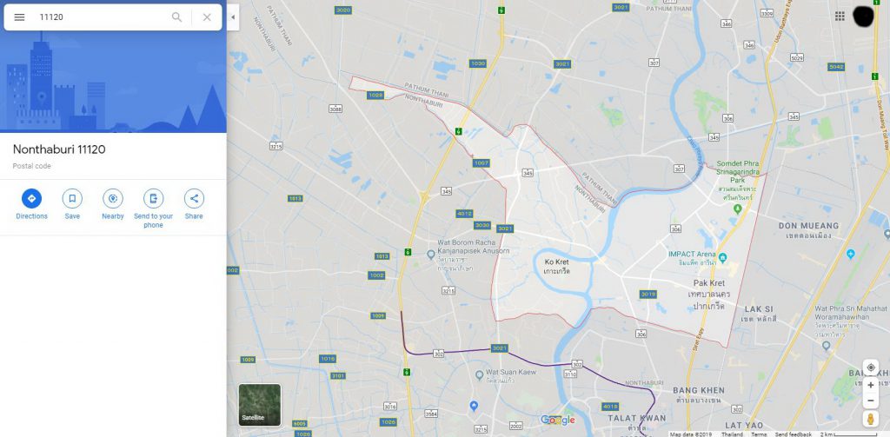
Task: Collapse the side panel arrow
Action: pyautogui.click(x=232, y=17)
